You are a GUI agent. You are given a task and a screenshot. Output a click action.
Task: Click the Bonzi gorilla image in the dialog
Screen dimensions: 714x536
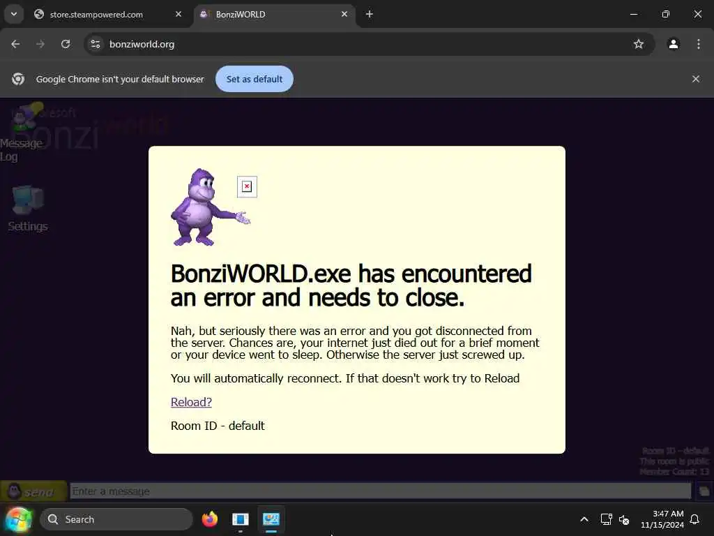[x=210, y=207]
